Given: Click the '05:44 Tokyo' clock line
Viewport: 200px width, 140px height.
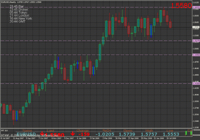Looking at the screenshot, I should coord(19,12).
